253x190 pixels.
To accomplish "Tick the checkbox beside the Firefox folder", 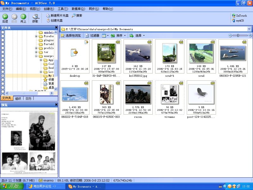I will click(3, 36).
